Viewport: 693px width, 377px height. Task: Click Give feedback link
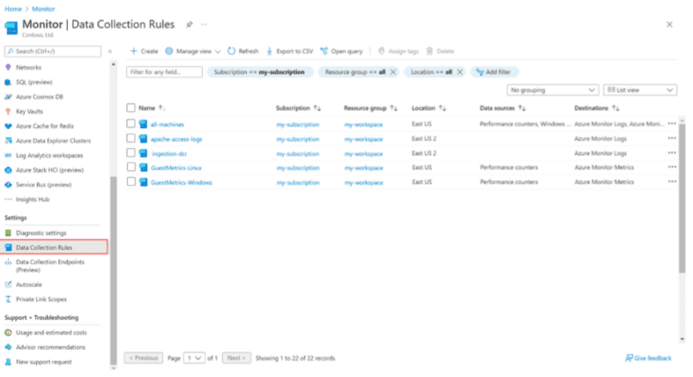point(649,358)
